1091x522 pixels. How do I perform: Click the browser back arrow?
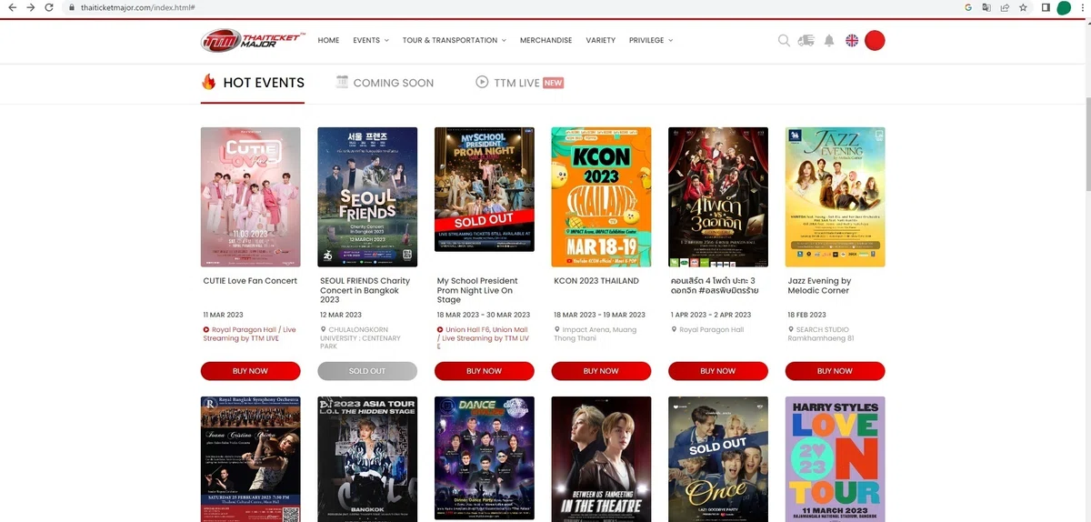coord(13,7)
